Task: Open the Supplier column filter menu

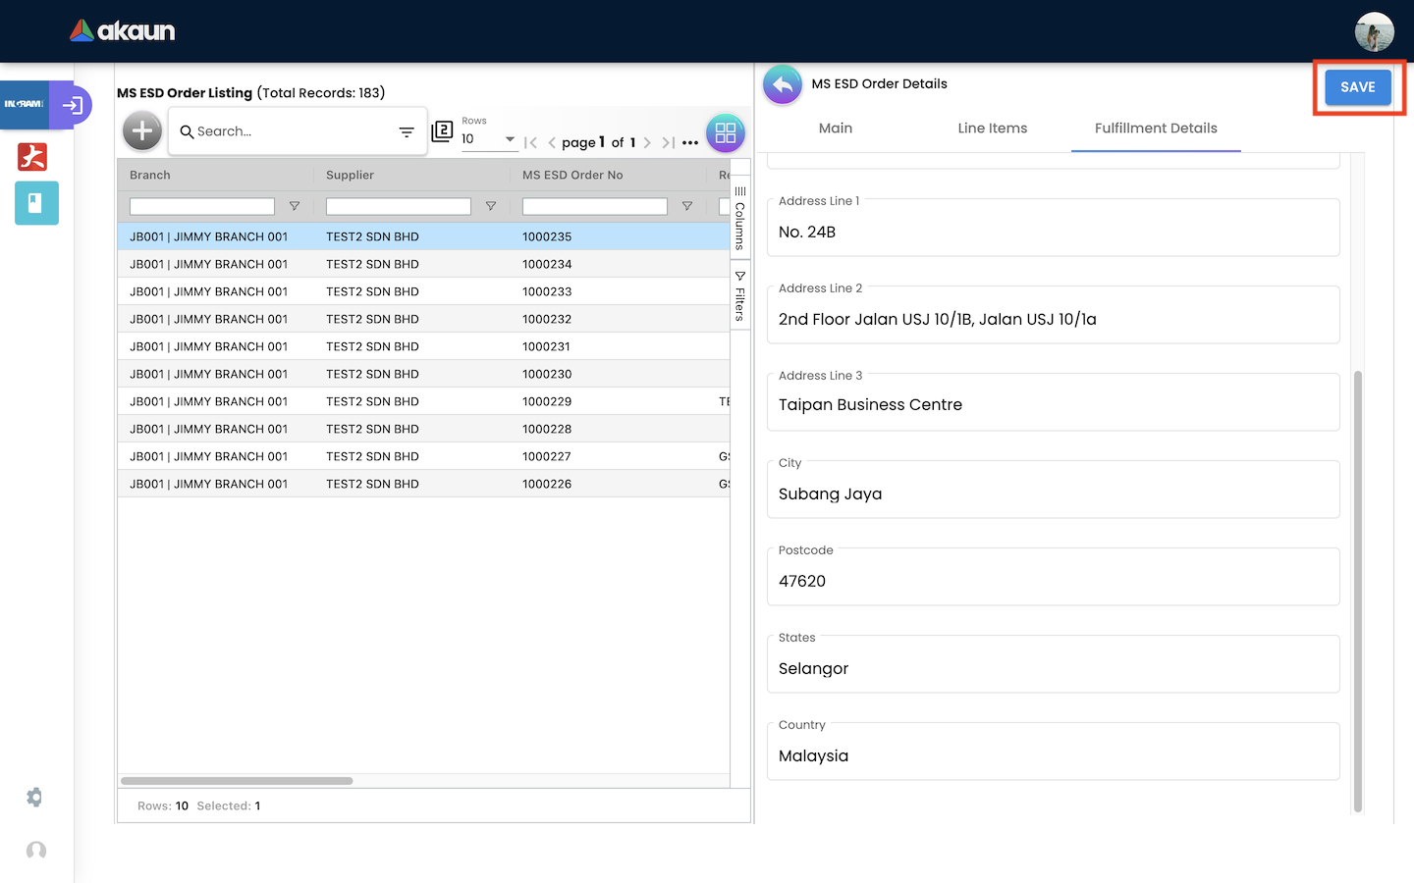Action: [x=491, y=206]
